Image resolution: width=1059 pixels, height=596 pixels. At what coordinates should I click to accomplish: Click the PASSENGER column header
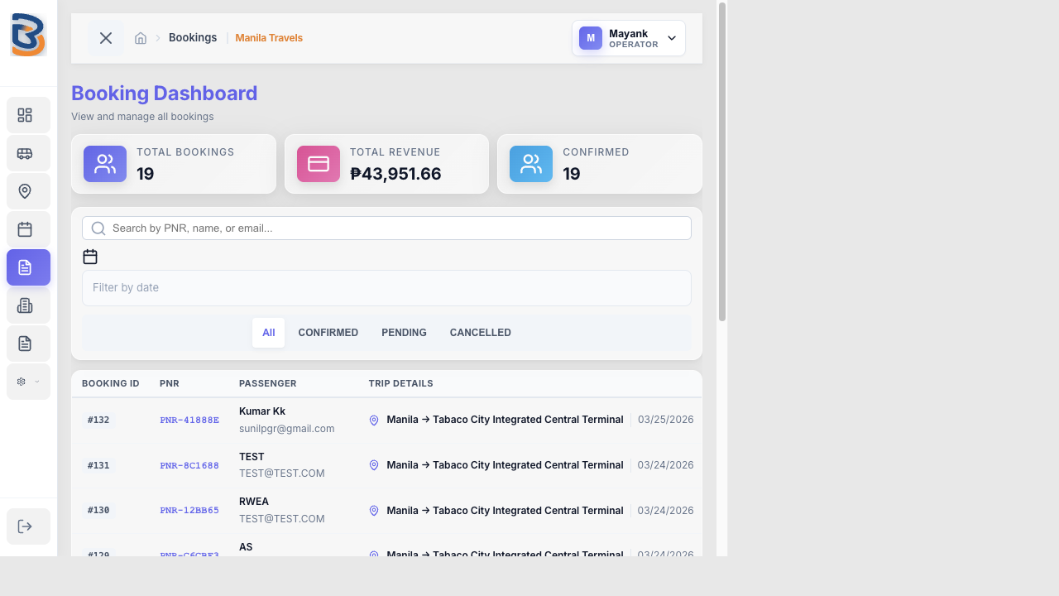coord(268,384)
